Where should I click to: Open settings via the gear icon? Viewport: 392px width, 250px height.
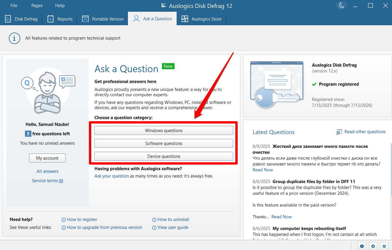coord(373,246)
